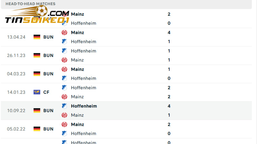Click Hoffenheim crest in 13.04.24 match
257x144 pixels.
click(64, 42)
